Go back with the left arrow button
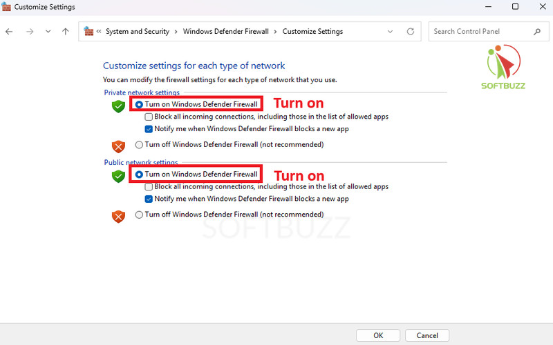553x345 pixels. pos(9,32)
